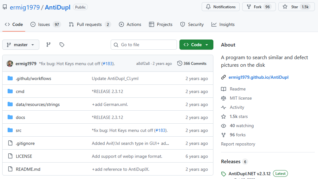The height and width of the screenshot is (179, 318).
Task: Expand the green Code dropdown
Action: [x=196, y=45]
